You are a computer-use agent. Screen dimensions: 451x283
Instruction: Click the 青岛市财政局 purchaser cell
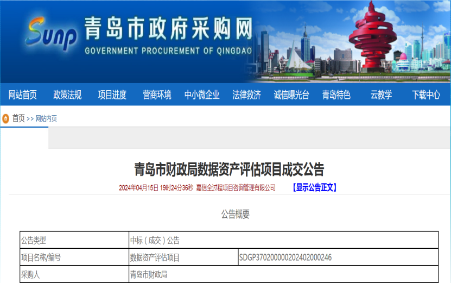click(284, 274)
